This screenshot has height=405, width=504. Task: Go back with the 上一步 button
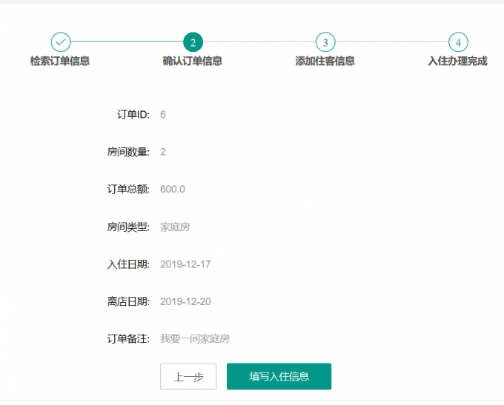[x=188, y=376]
